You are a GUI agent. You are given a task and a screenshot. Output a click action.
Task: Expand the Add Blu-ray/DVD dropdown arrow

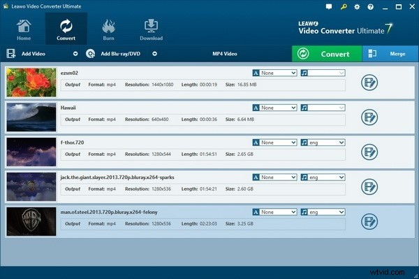[x=155, y=54]
